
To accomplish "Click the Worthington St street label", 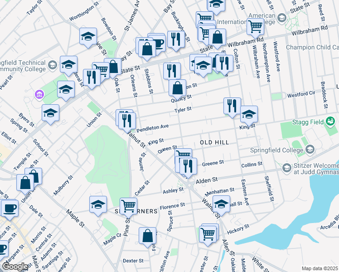I will coord(84,11).
